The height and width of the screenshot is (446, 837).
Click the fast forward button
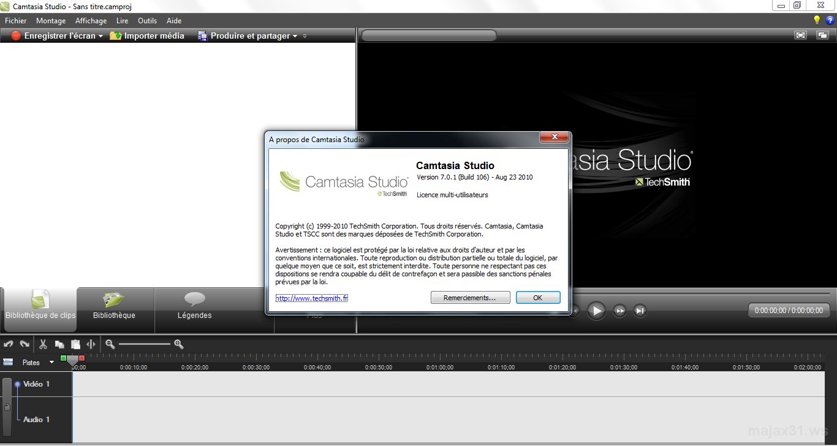(619, 311)
